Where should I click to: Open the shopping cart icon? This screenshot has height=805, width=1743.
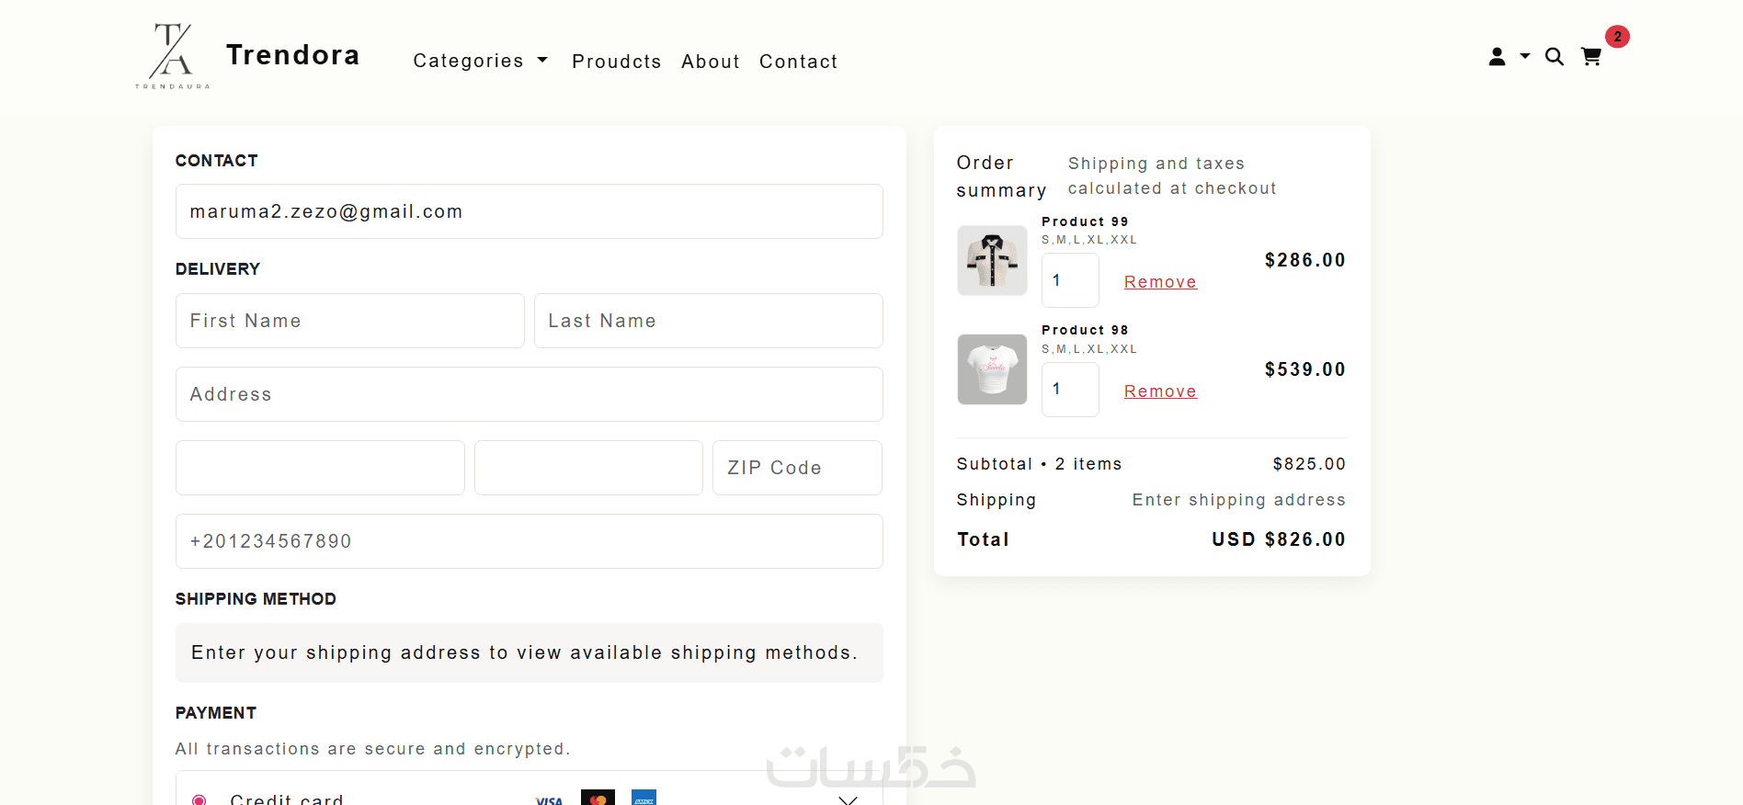pyautogui.click(x=1591, y=57)
